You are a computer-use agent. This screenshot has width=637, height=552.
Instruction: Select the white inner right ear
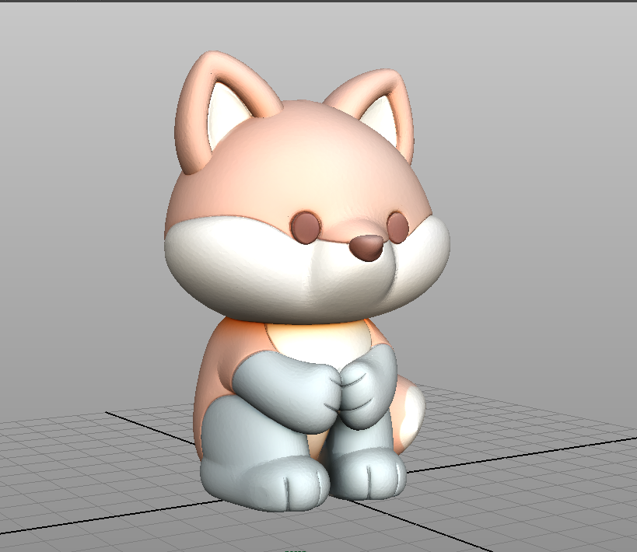click(381, 118)
